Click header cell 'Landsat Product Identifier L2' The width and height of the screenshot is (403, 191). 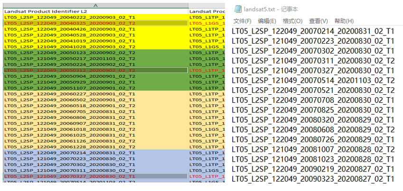point(95,11)
